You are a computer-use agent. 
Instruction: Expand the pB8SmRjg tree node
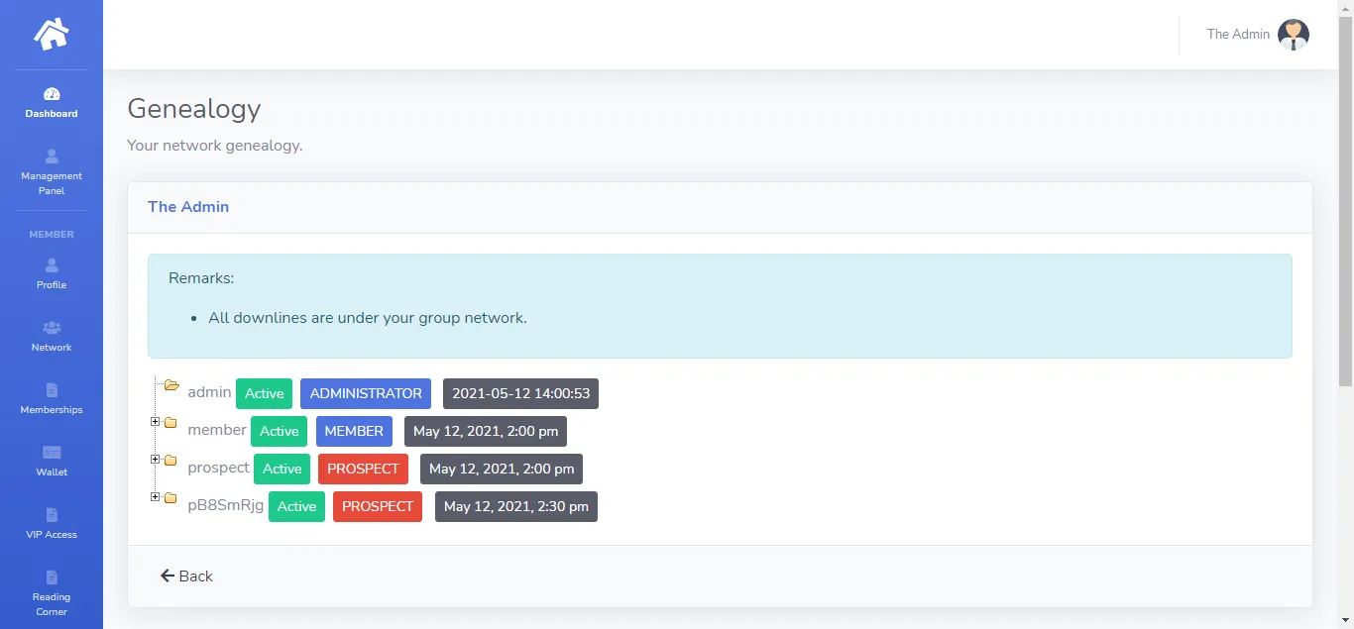[156, 497]
